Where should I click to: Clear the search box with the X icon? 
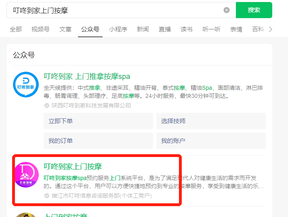coord(227,10)
